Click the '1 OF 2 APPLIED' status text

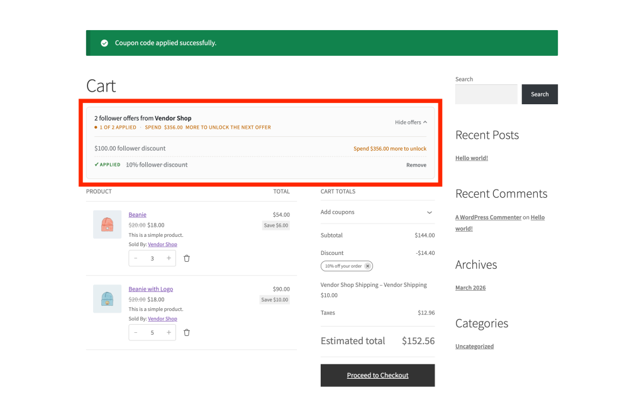point(118,127)
